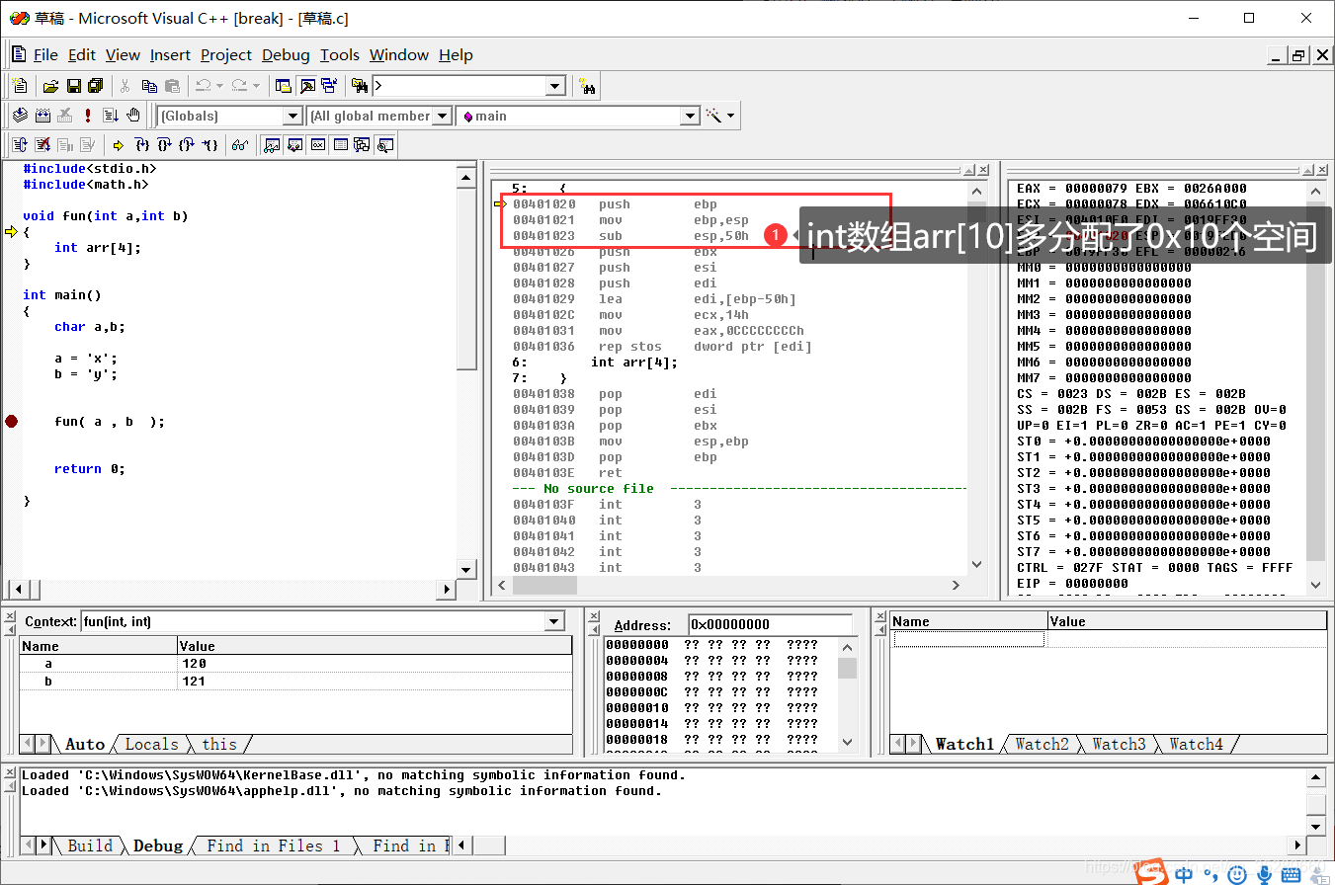
Task: Click the breakpoint marker beside fun(a, b)
Action: point(11,421)
